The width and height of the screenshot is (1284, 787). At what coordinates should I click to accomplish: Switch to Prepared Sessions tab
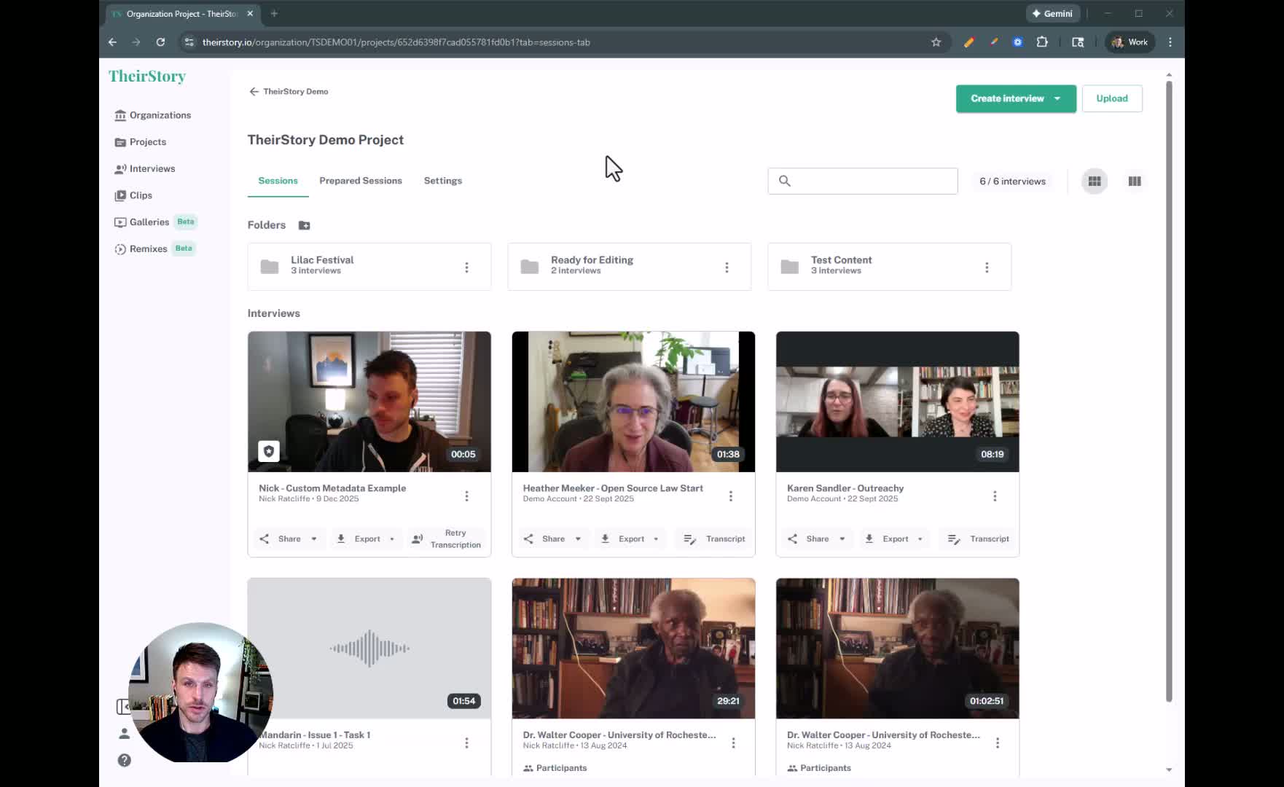(x=361, y=181)
